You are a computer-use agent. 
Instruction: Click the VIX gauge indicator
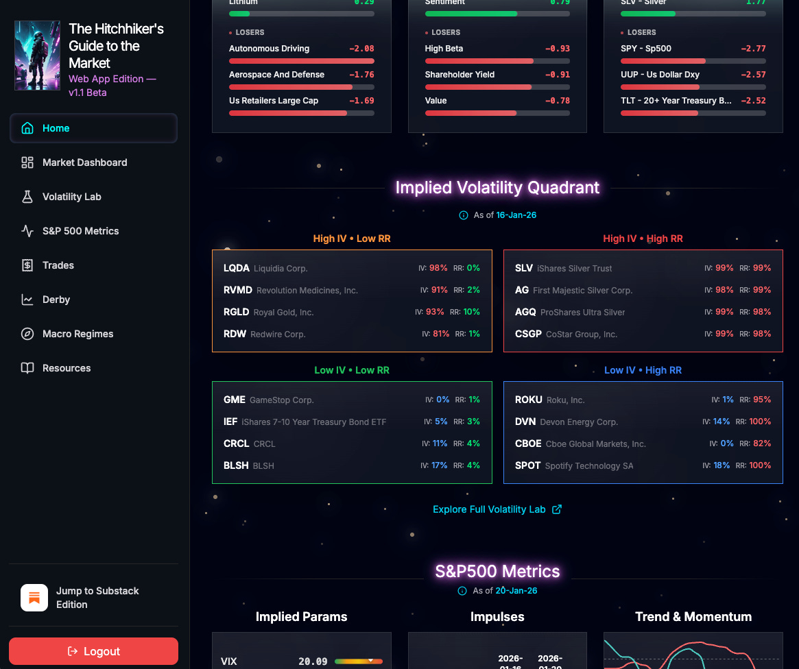[x=359, y=661]
